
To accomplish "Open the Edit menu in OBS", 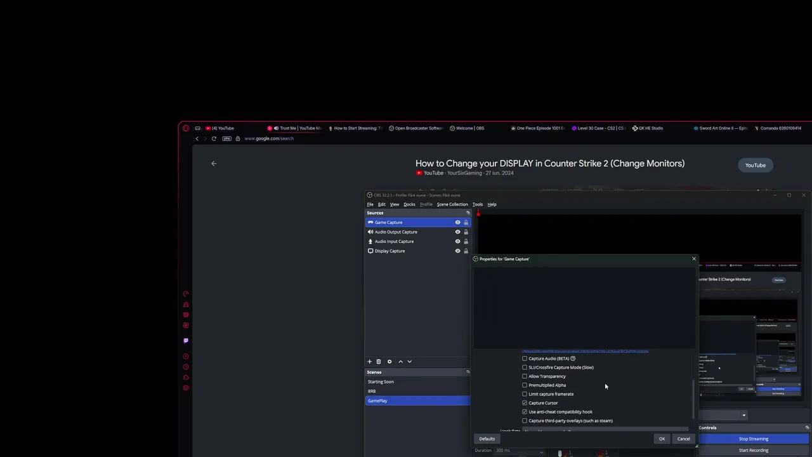I will [x=382, y=204].
